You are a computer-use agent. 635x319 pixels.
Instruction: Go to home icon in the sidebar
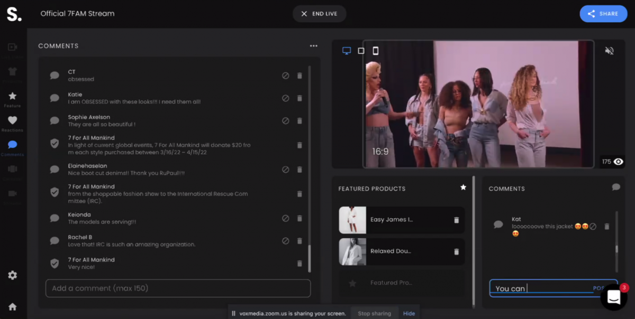[x=12, y=307]
